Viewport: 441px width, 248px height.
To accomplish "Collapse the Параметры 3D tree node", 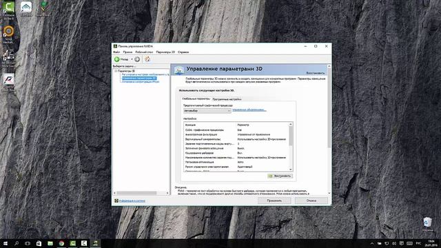I will [116, 71].
